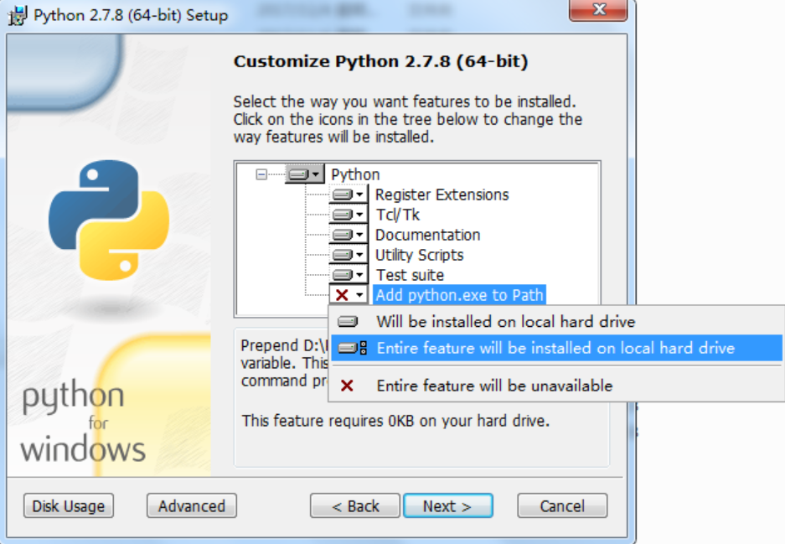Go back with the Back button
This screenshot has width=785, height=544.
pos(355,506)
